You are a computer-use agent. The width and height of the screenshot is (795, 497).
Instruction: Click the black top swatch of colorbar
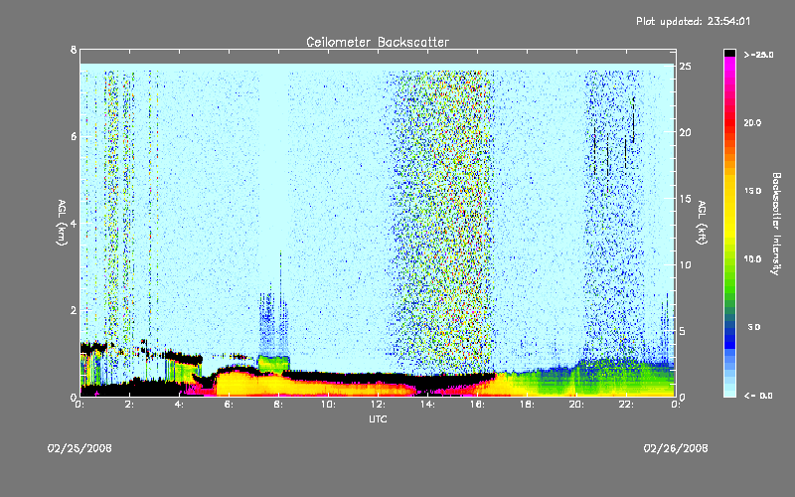tap(729, 53)
